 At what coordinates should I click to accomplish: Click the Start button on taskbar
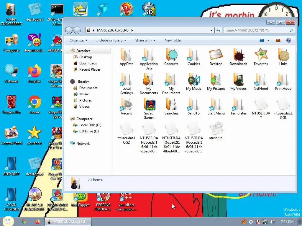8,221
